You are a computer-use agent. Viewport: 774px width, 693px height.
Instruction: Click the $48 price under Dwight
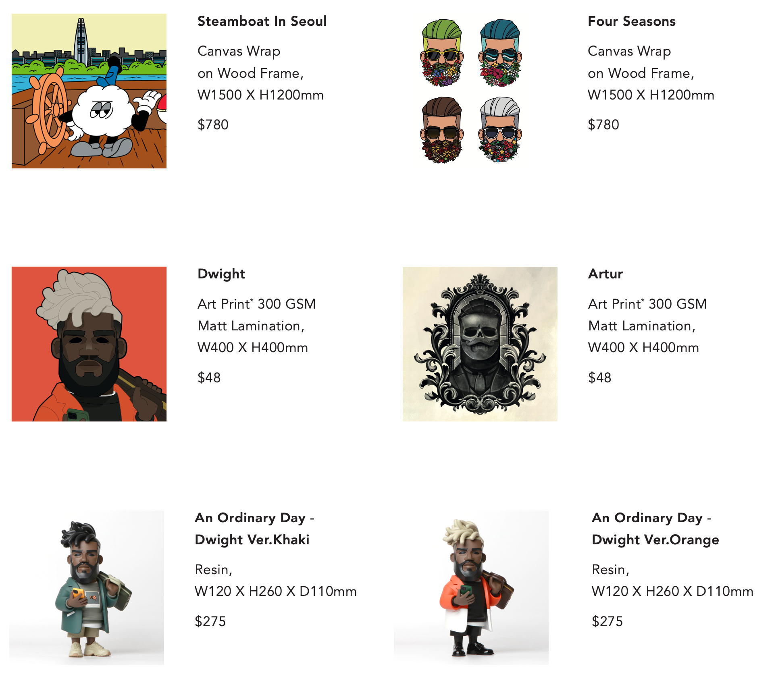tap(209, 378)
